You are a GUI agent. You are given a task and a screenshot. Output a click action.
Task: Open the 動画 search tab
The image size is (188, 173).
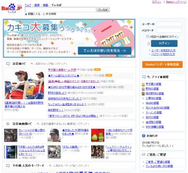(46, 5)
